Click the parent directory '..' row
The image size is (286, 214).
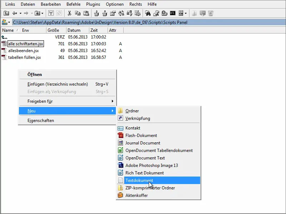tap(62, 37)
